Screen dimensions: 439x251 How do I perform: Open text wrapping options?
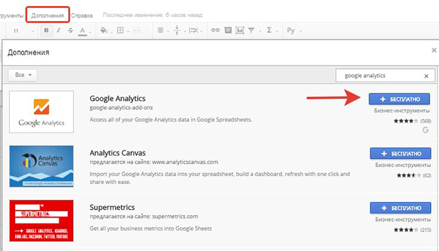[x=193, y=31]
